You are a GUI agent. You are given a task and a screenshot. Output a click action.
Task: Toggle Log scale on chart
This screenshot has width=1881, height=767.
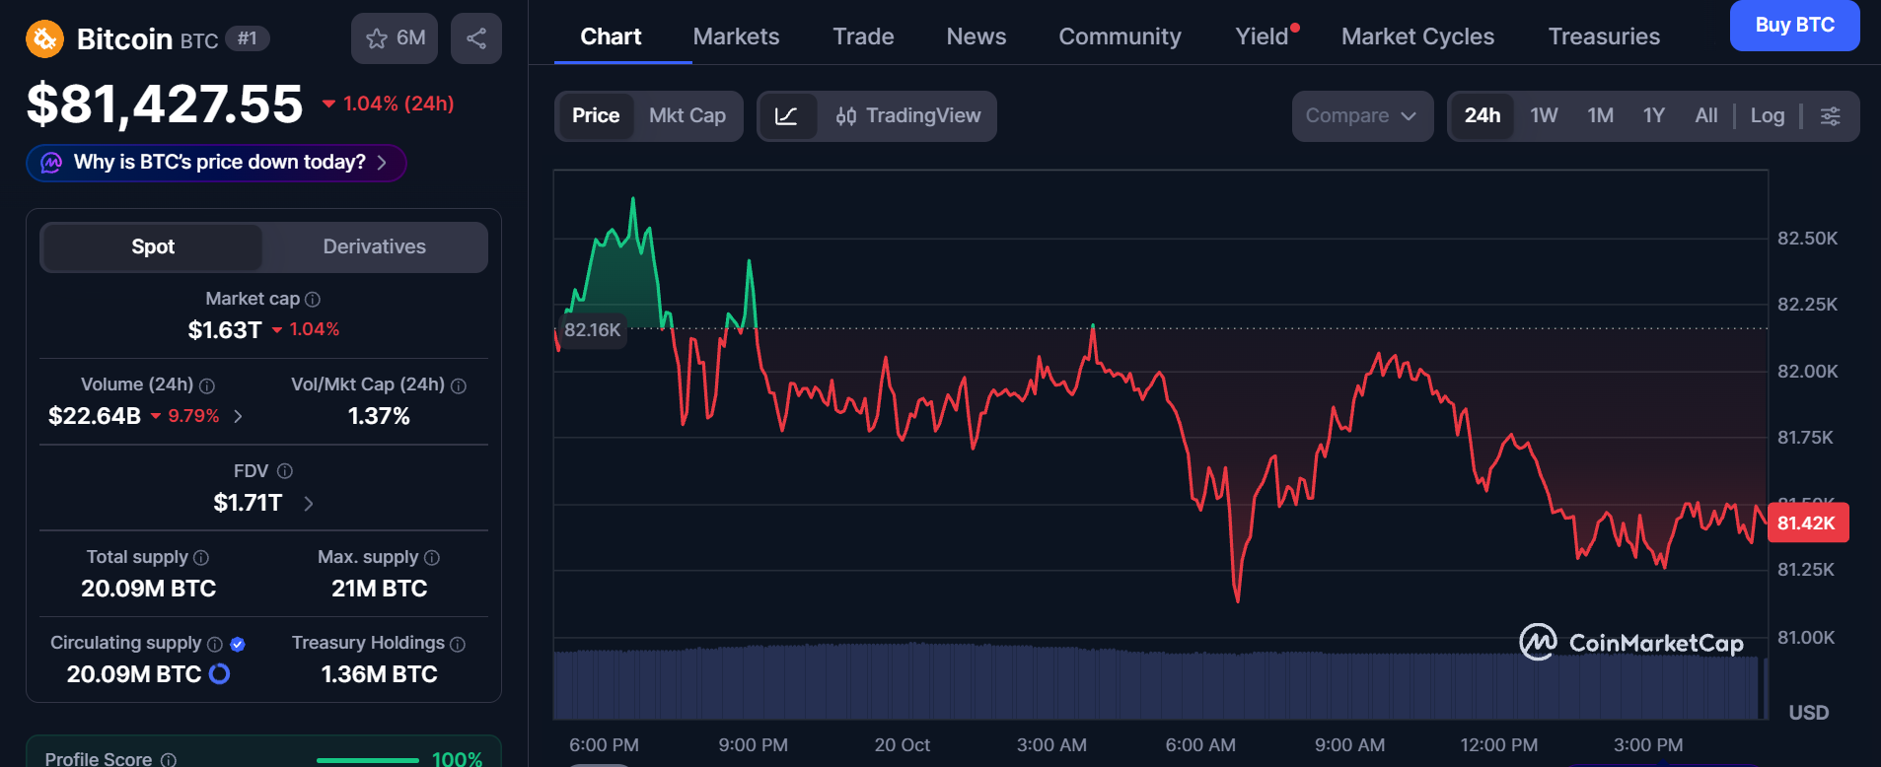(x=1768, y=116)
